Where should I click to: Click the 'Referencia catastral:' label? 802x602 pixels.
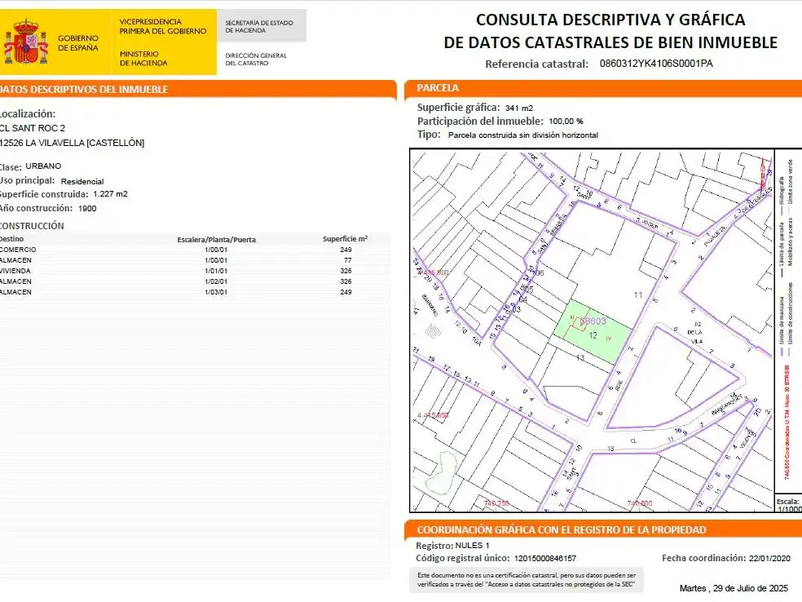coord(536,64)
